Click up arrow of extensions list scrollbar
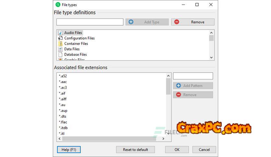This screenshot has height=157, width=271. coord(168,76)
